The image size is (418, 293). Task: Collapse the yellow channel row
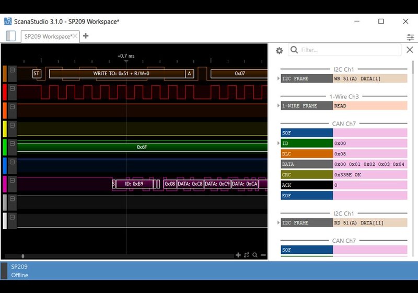click(12, 125)
